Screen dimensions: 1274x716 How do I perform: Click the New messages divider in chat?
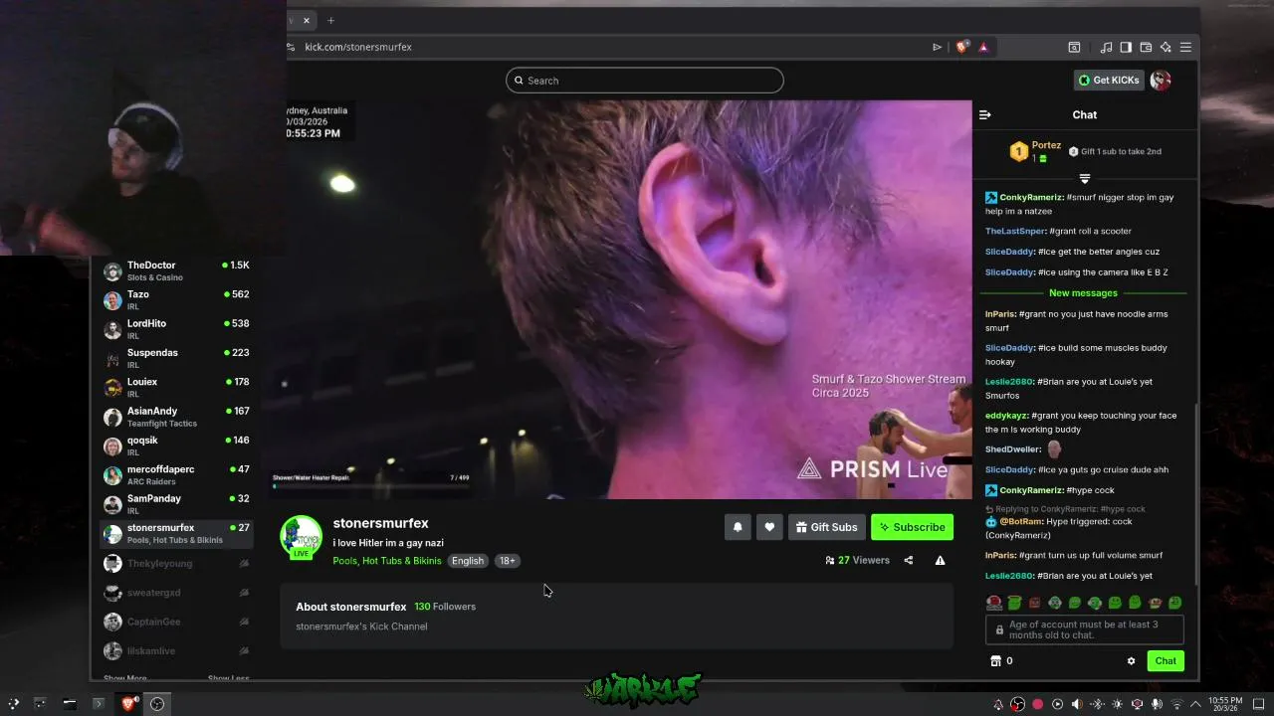(x=1083, y=293)
